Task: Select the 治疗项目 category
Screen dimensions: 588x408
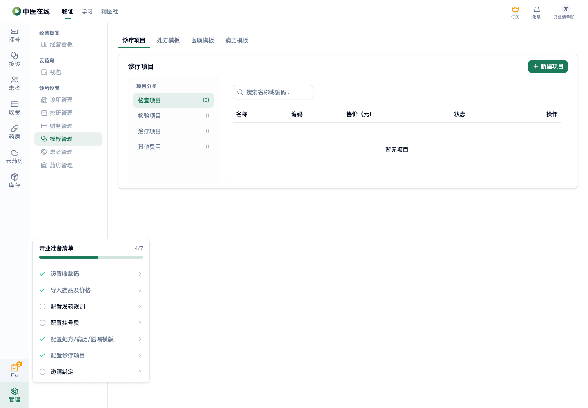Action: 174,131
